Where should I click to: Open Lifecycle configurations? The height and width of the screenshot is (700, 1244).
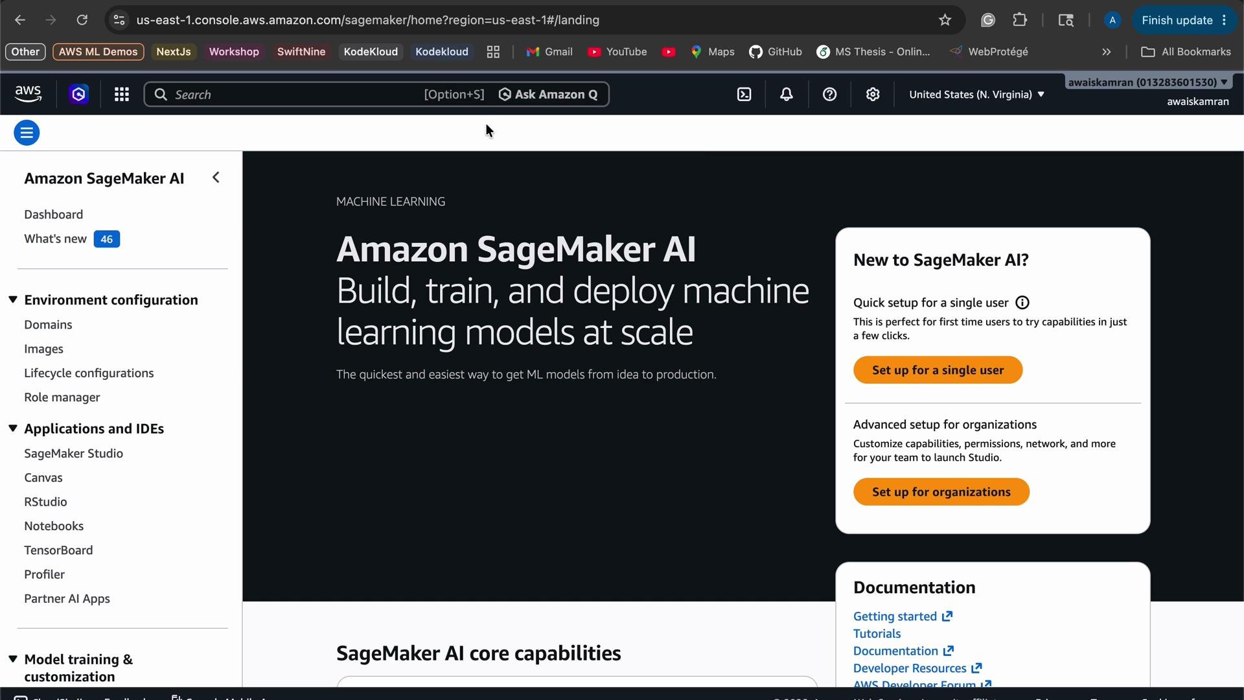pyautogui.click(x=89, y=373)
